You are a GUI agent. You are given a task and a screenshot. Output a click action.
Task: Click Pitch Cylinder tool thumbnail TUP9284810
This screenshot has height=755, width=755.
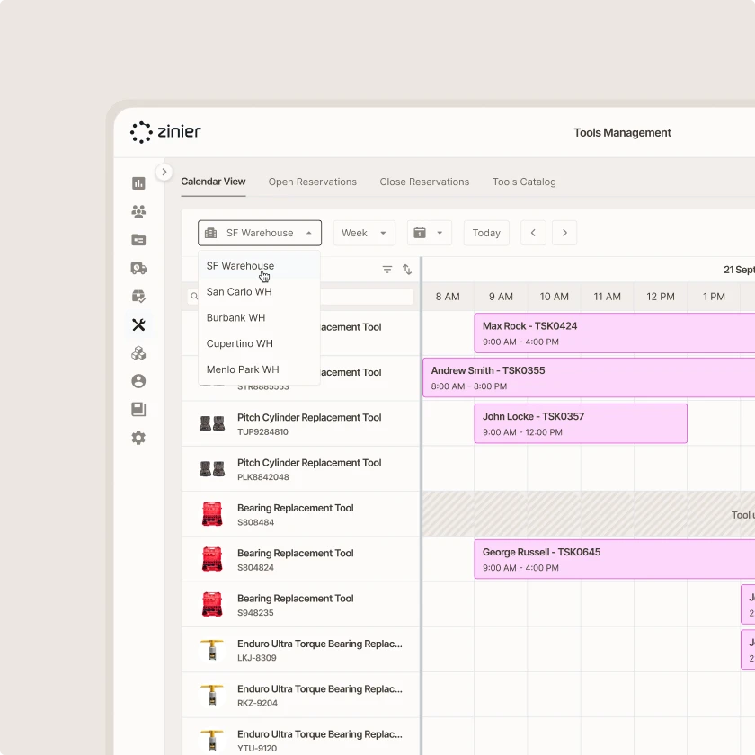[x=212, y=424]
